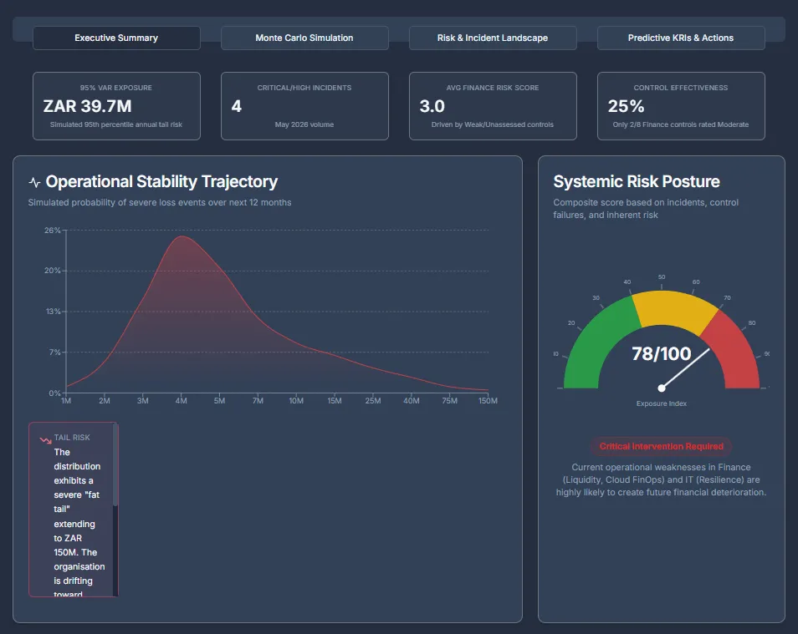Click the Tail Risk box scrollbar

[115, 465]
